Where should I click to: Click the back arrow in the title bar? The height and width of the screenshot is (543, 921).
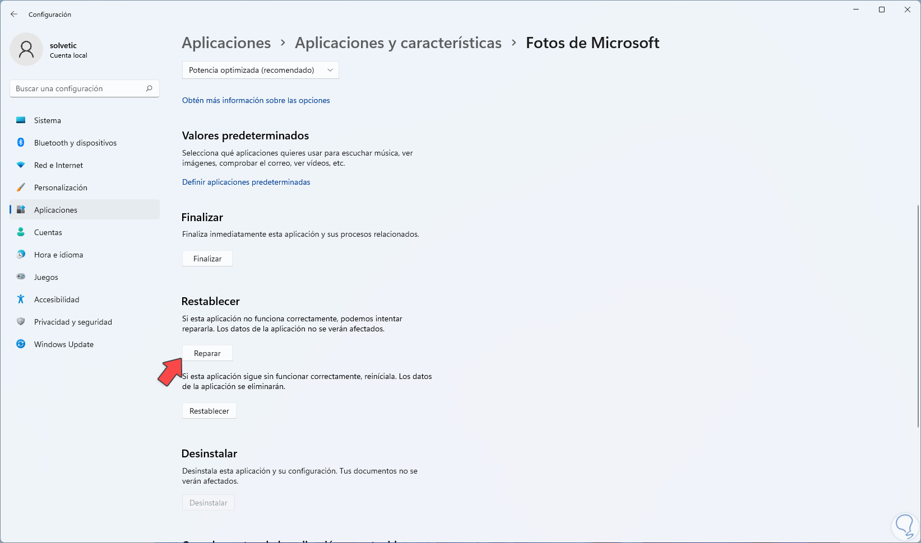tap(14, 14)
